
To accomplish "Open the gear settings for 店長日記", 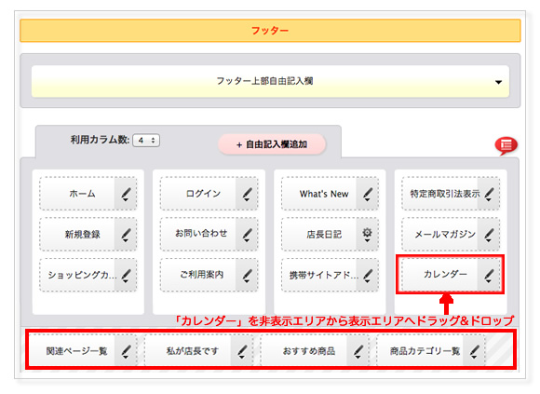I will 367,234.
